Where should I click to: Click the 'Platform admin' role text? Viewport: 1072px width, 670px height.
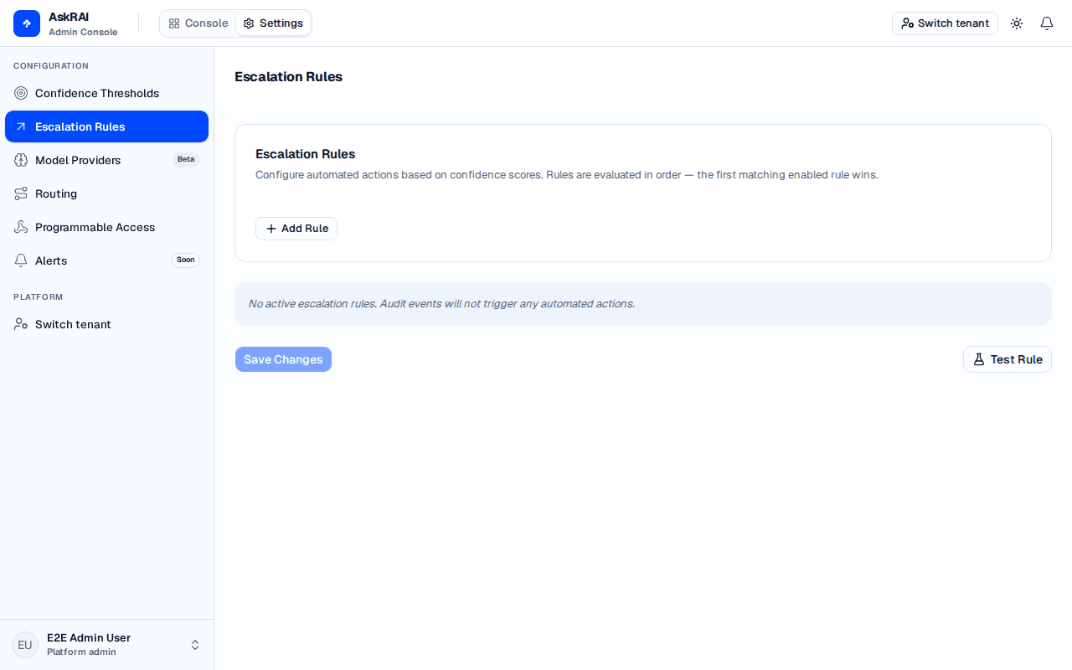81,652
